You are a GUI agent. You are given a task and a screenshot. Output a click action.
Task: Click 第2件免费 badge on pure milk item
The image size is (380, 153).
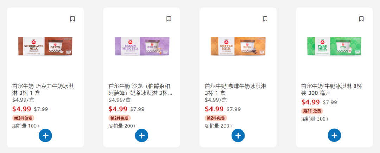(312, 111)
